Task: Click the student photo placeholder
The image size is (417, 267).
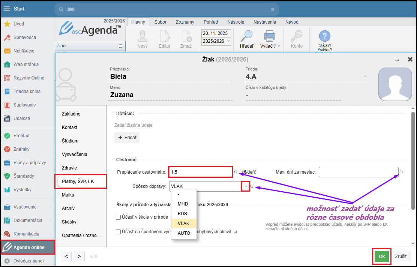Action: [x=395, y=84]
